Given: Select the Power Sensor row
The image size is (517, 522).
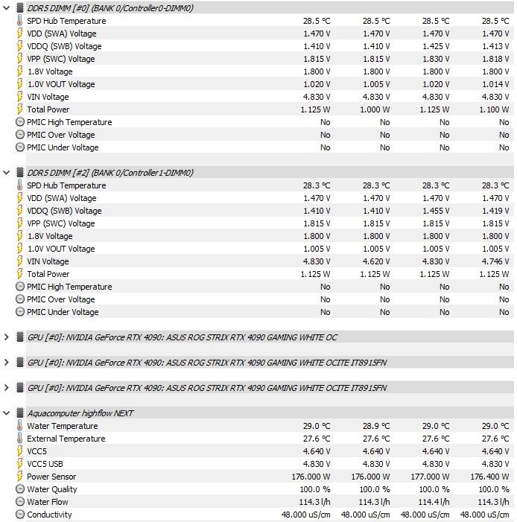Looking at the screenshot, I should (264, 477).
